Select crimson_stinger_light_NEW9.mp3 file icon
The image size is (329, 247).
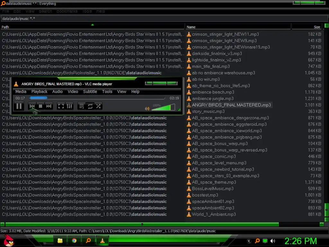pyautogui.click(x=189, y=41)
